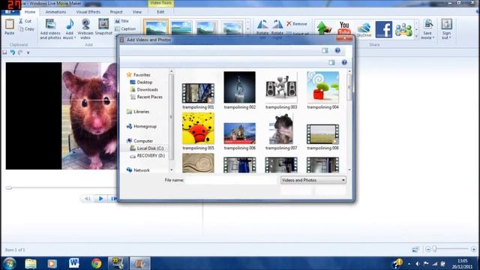Select Downloads in the navigation pane
The height and width of the screenshot is (270, 480).
tap(147, 89)
